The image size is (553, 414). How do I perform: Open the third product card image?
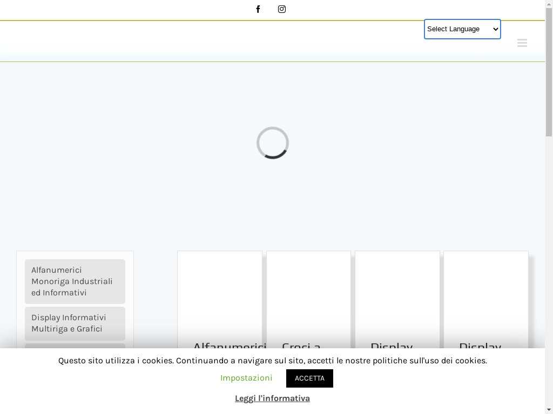coord(397,291)
